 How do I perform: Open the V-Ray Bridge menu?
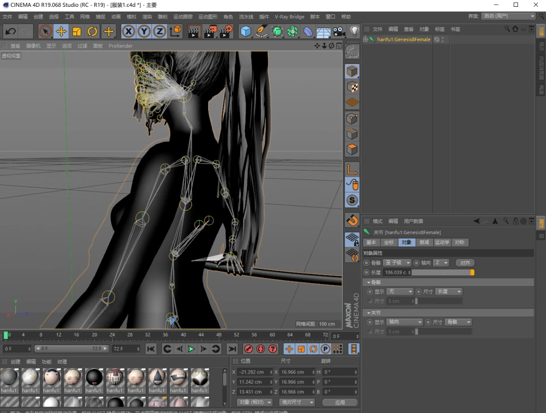[289, 17]
